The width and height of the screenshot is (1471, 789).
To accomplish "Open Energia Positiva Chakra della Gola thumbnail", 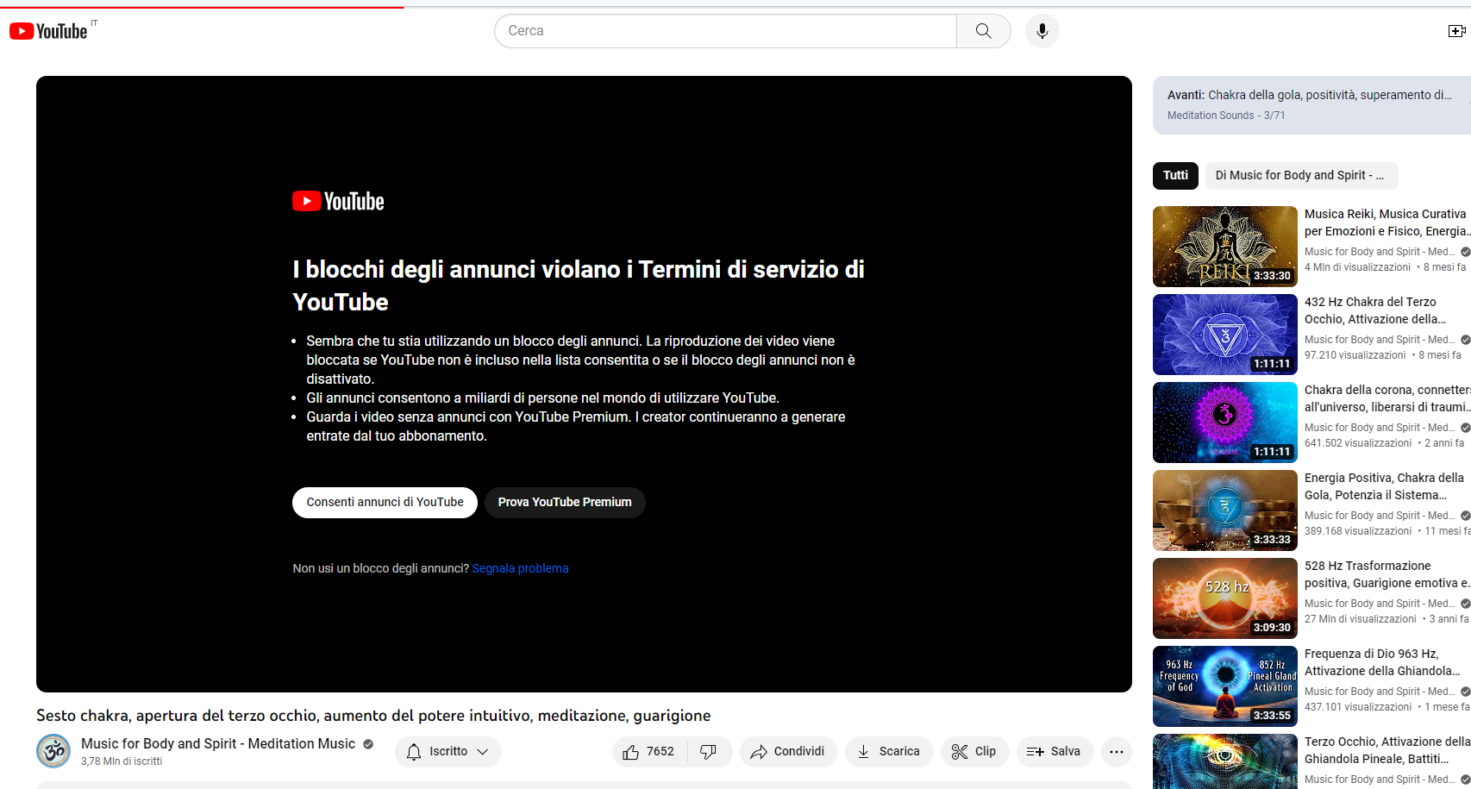I will coord(1225,510).
